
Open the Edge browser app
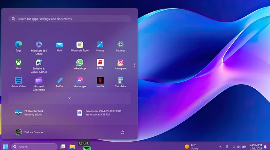(18, 47)
